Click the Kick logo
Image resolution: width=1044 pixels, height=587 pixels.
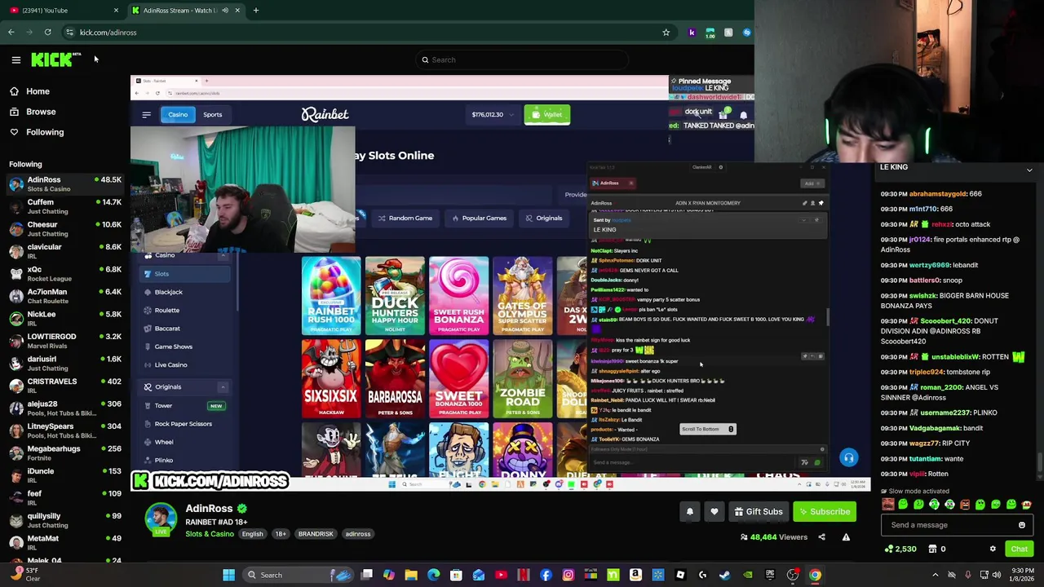[55, 60]
